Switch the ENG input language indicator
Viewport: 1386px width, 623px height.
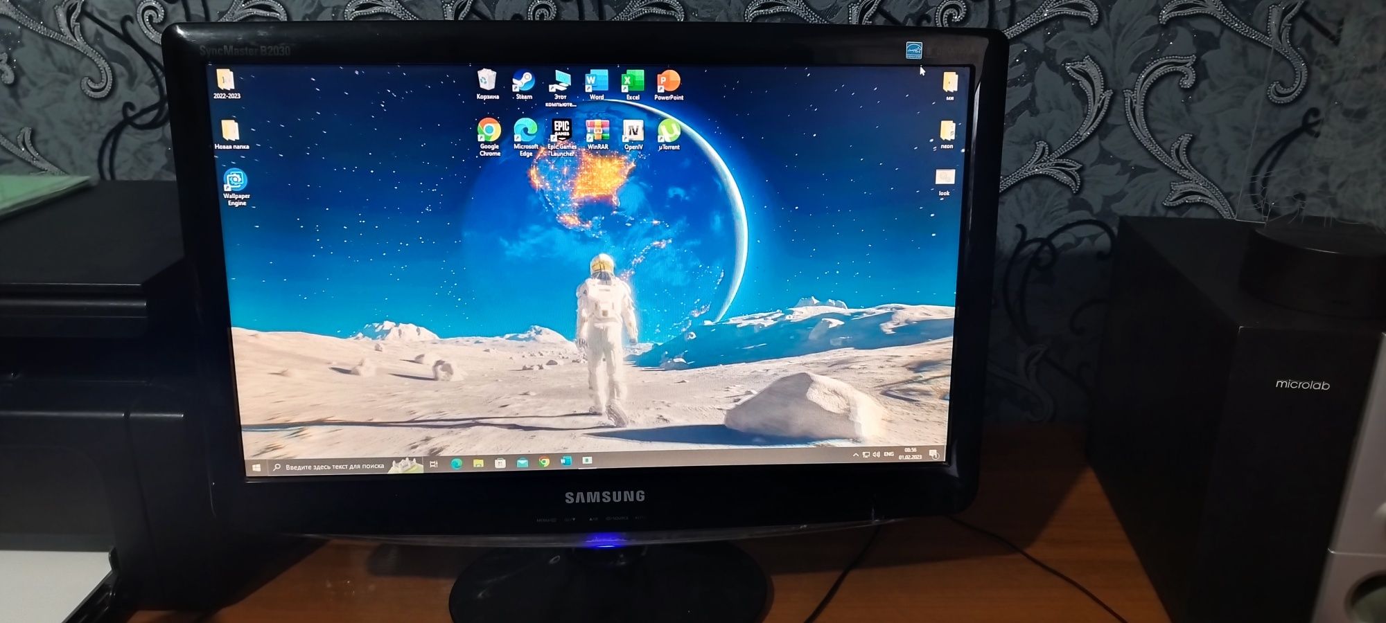pos(889,454)
